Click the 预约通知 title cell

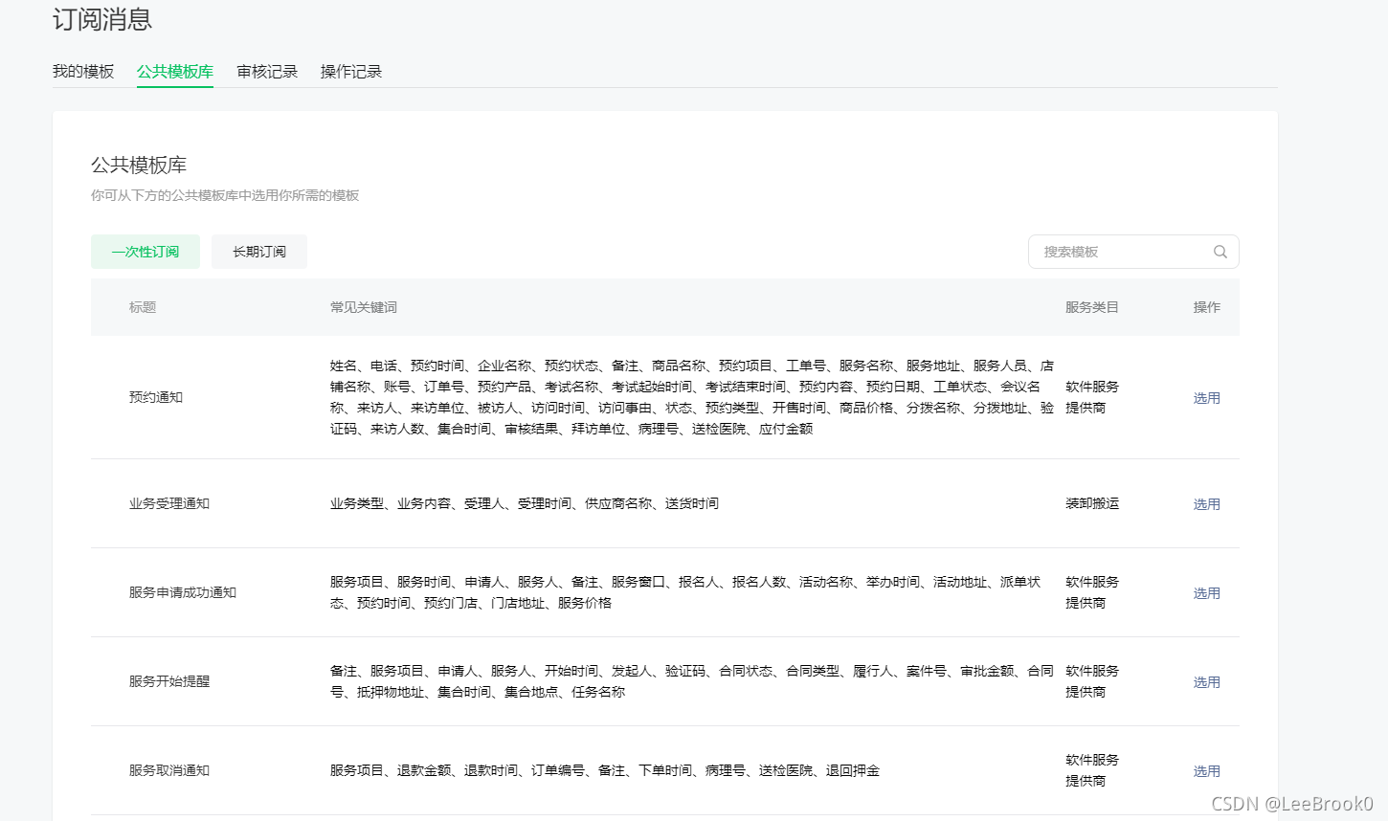coord(156,397)
